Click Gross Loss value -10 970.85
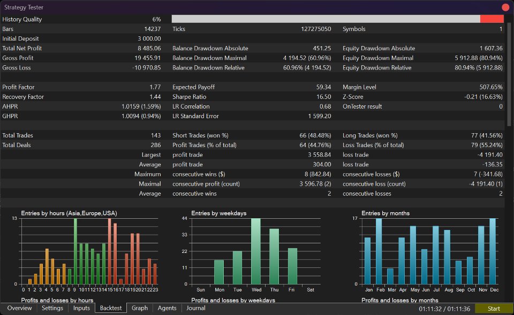The height and width of the screenshot is (315, 514). click(147, 68)
